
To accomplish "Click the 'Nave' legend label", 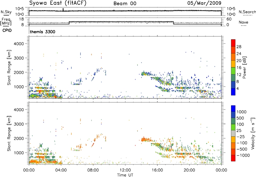I will coord(244,22).
